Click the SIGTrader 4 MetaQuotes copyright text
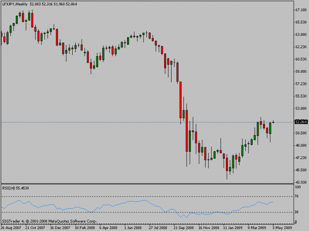 tap(49, 221)
